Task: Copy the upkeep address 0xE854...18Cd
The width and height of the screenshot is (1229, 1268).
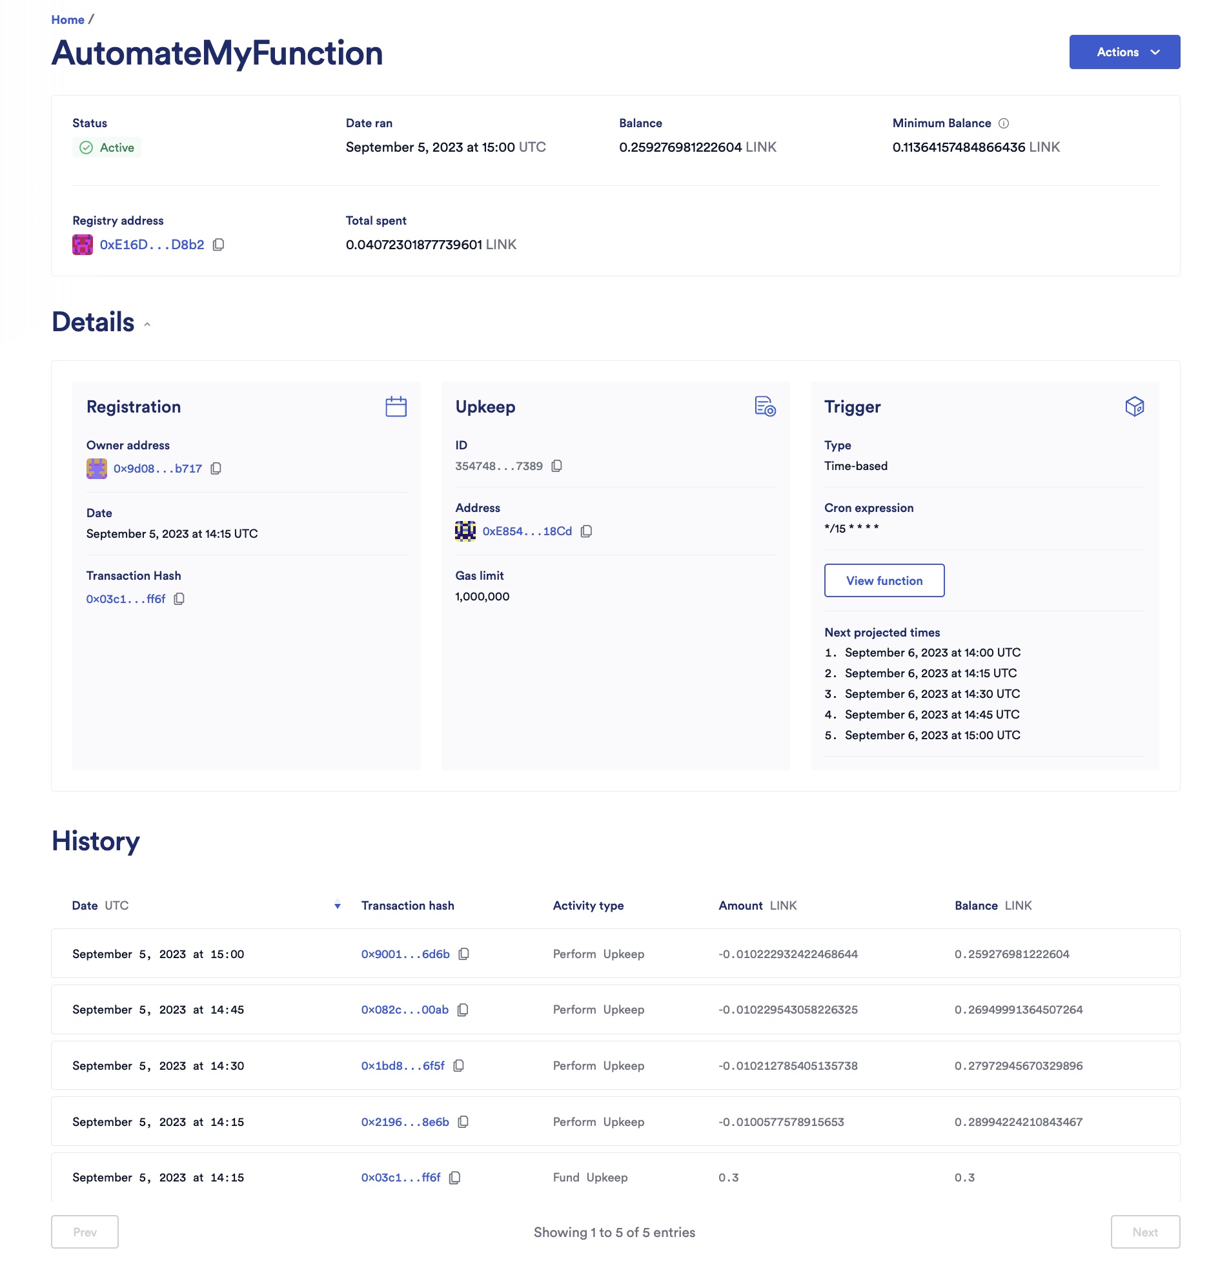Action: (586, 531)
